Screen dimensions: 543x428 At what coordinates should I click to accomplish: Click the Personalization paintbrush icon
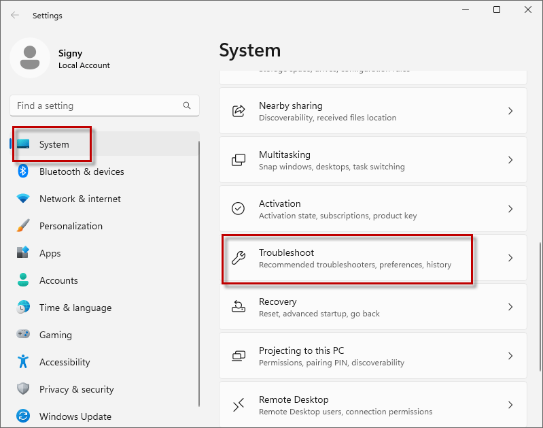[23, 225]
